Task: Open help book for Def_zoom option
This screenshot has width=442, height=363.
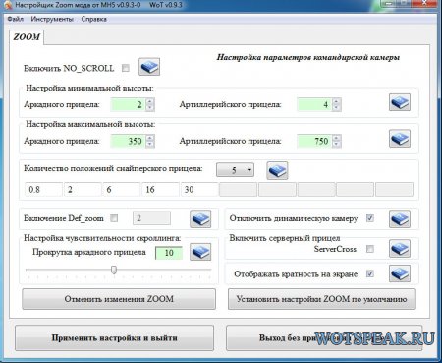Action: click(200, 218)
